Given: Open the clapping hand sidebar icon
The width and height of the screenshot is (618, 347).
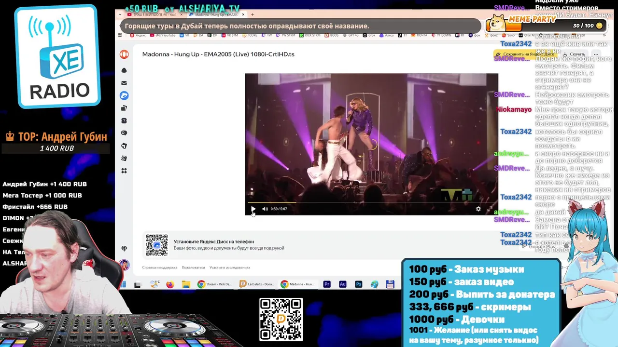Looking at the screenshot, I should click(124, 158).
